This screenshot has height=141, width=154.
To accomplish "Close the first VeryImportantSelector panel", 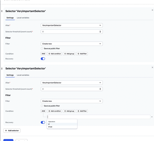I will click(152, 10).
